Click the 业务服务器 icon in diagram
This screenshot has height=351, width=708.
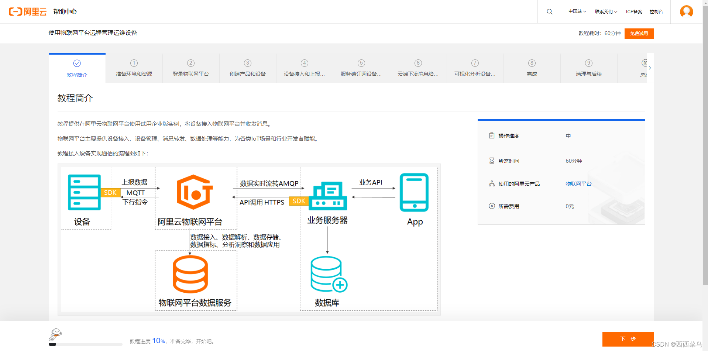[327, 196]
